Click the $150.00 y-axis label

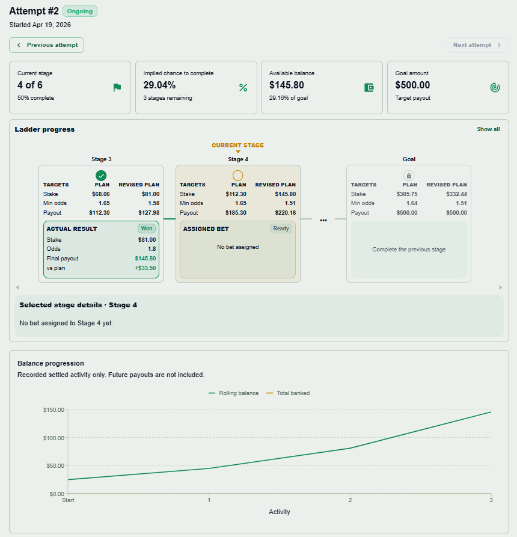[x=54, y=410]
